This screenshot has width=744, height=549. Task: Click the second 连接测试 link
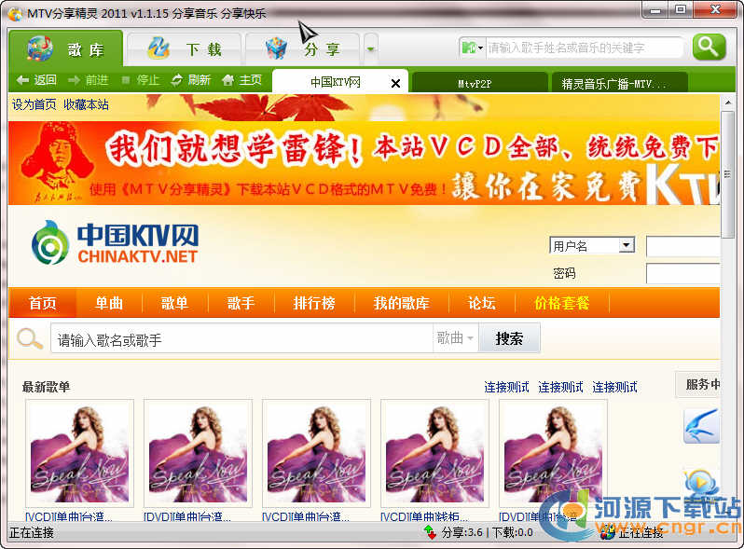(560, 387)
